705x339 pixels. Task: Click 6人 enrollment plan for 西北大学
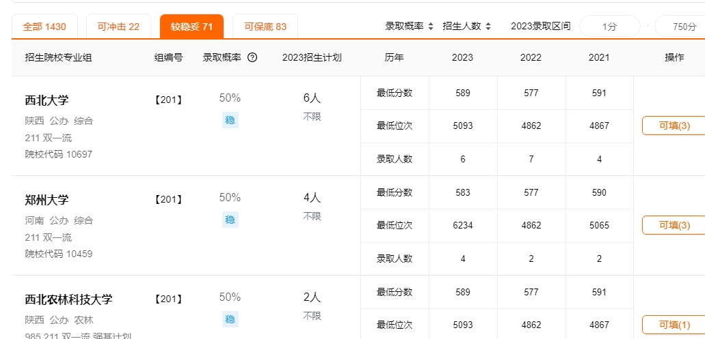coord(312,98)
